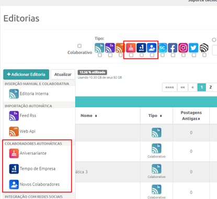Image resolution: width=217 pixels, height=199 pixels.
Task: Click the Feed Rss type icon in filter
Action: pos(110,48)
